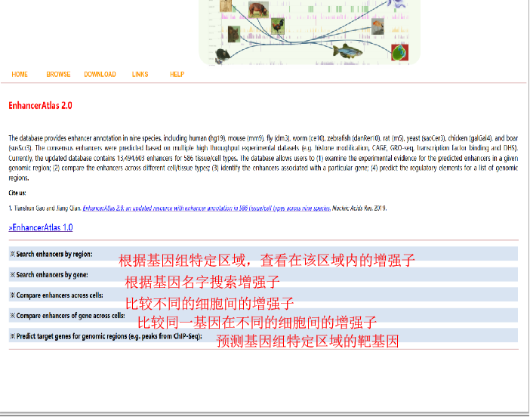
Task: Select the dark brown rat picture
Action: [235, 33]
